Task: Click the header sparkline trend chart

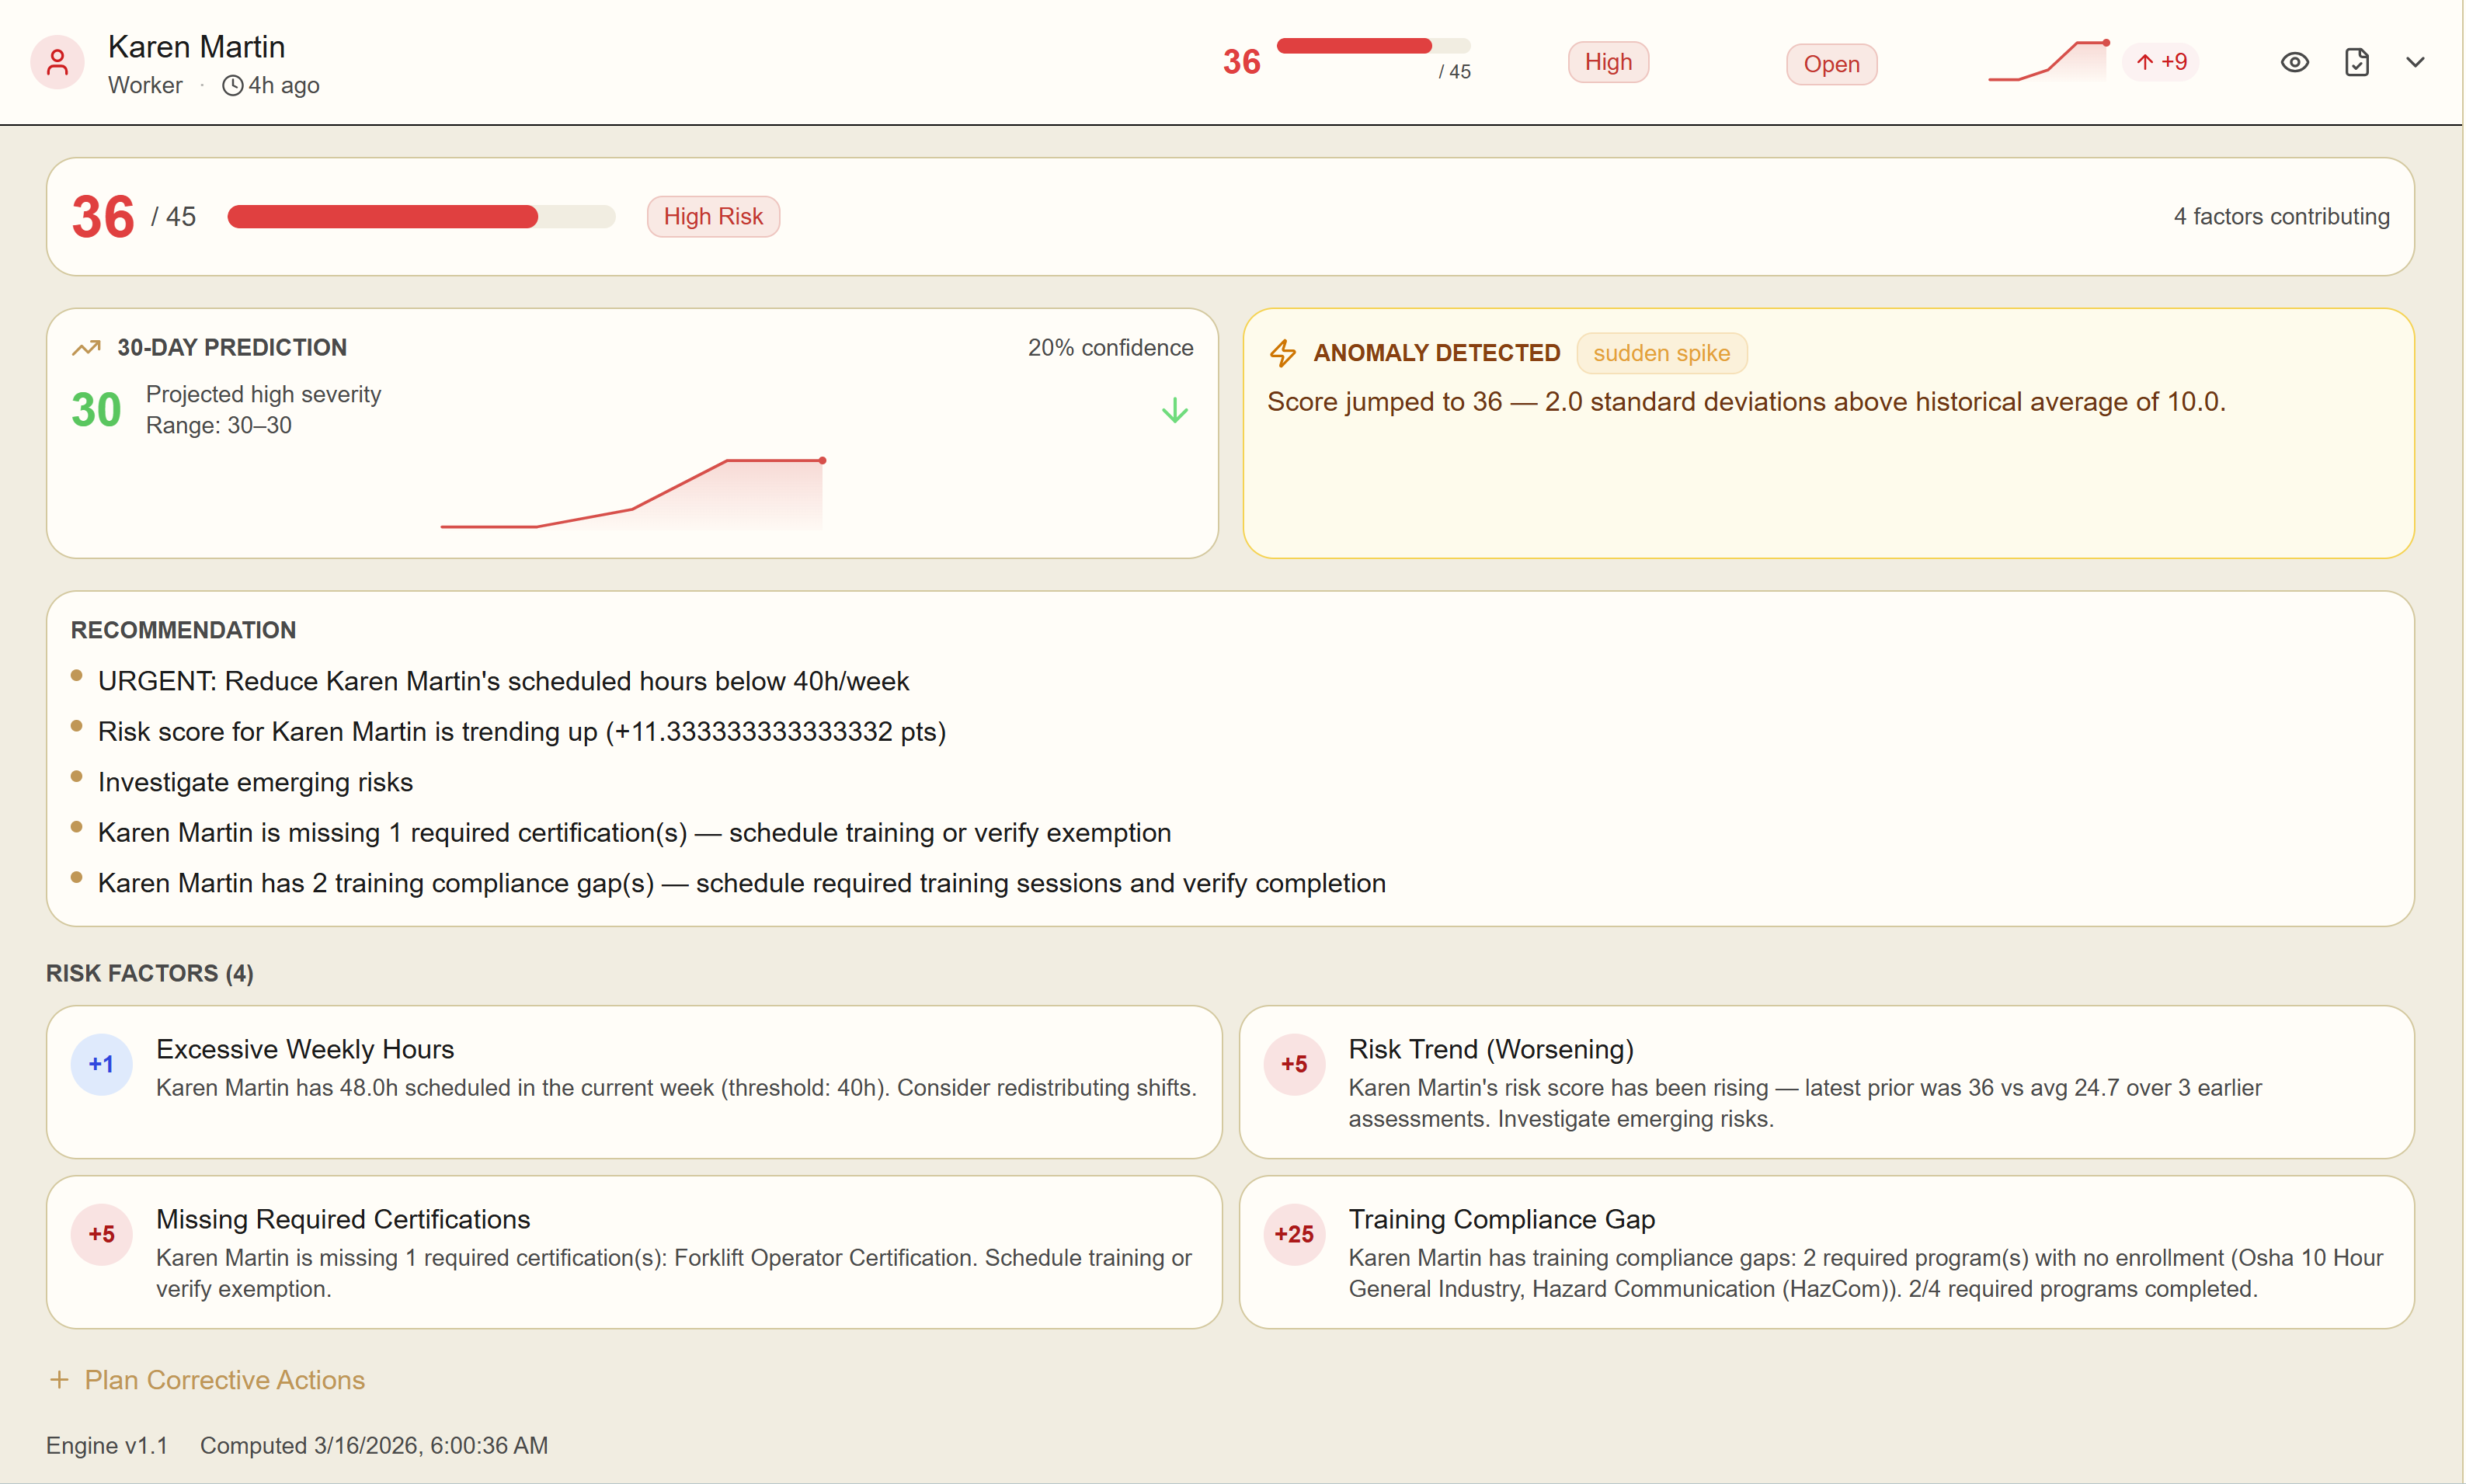Action: pyautogui.click(x=2047, y=62)
